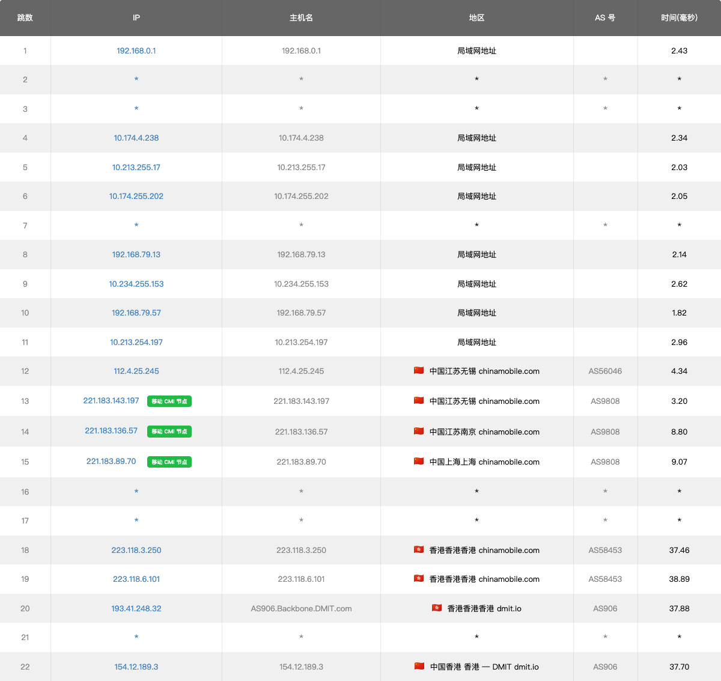The width and height of the screenshot is (721, 681).
Task: Select latency value 2.43
Action: 680,50
